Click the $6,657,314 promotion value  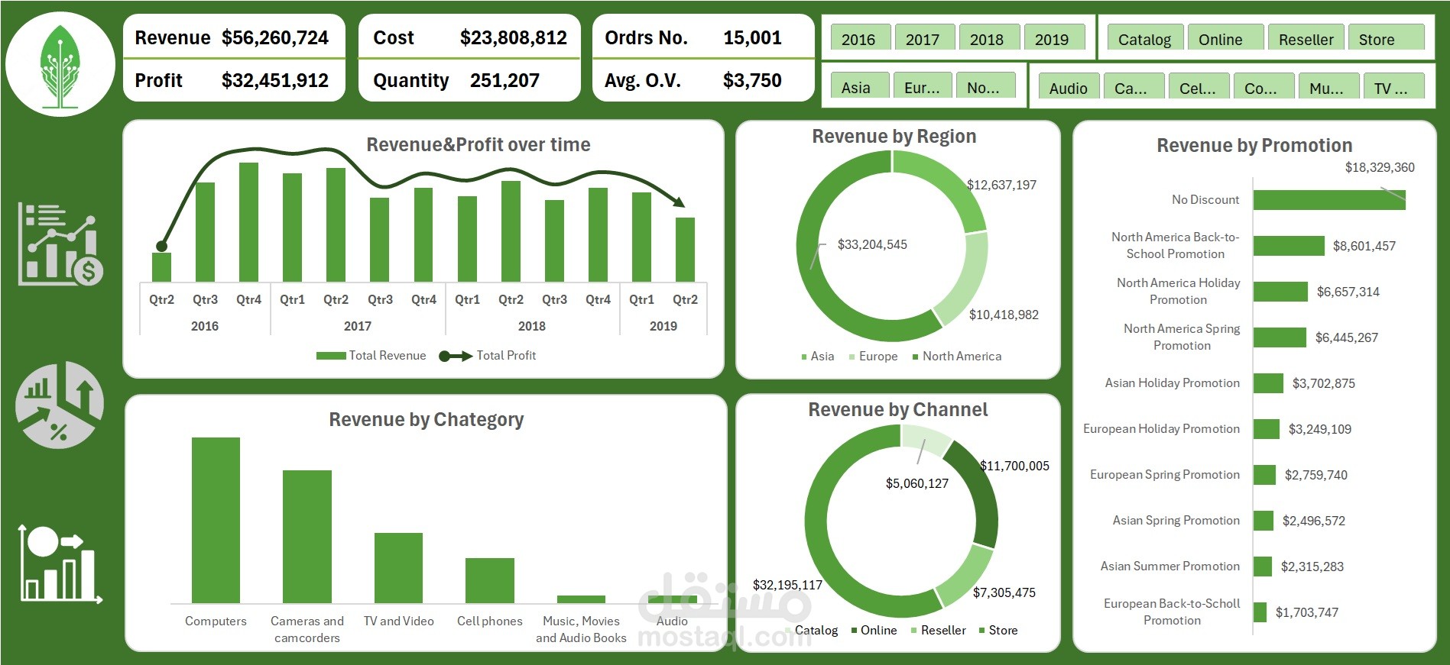(1348, 292)
